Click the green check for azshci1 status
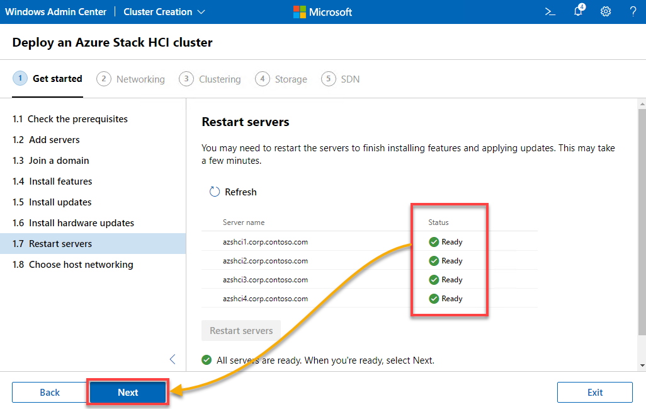The height and width of the screenshot is (409, 646). pos(434,242)
